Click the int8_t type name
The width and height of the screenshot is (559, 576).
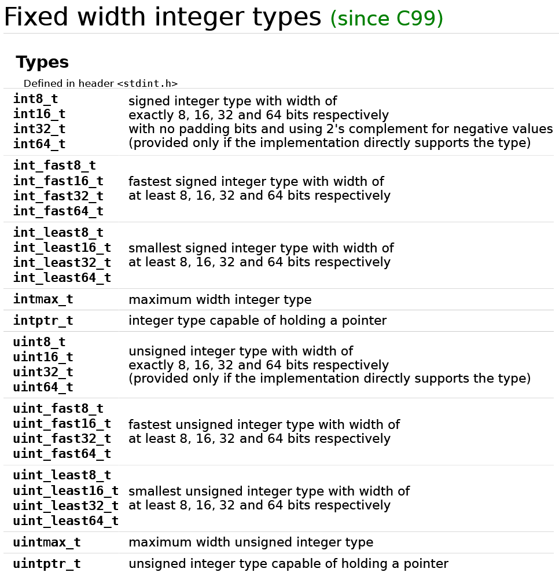pos(35,99)
